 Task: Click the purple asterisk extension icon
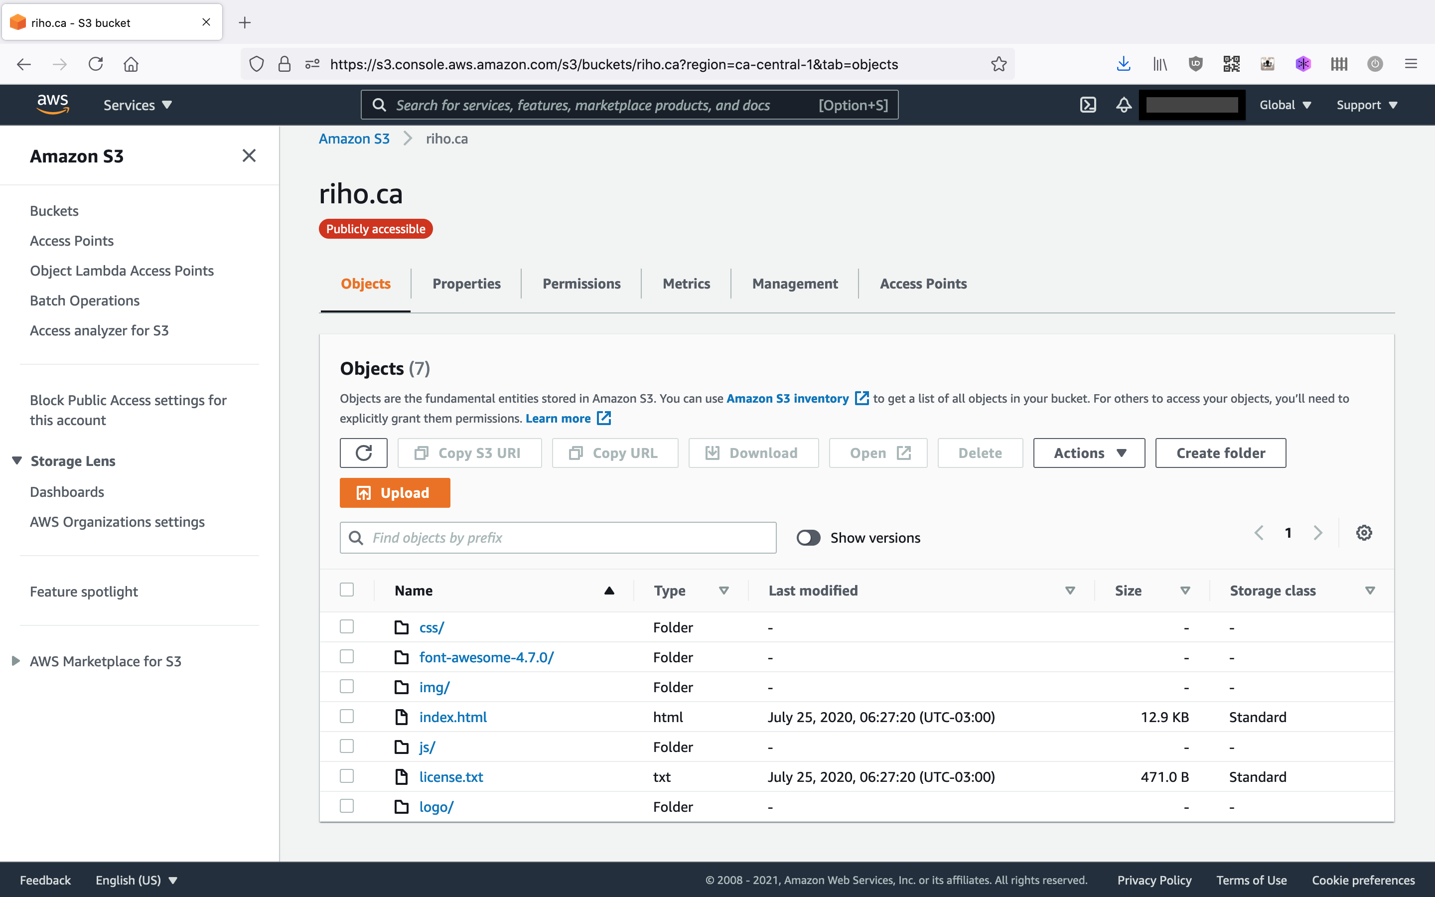[1303, 64]
